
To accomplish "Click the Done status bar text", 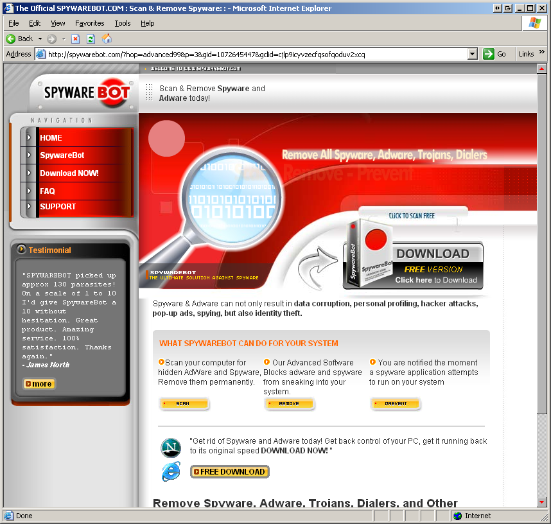I will (x=24, y=516).
